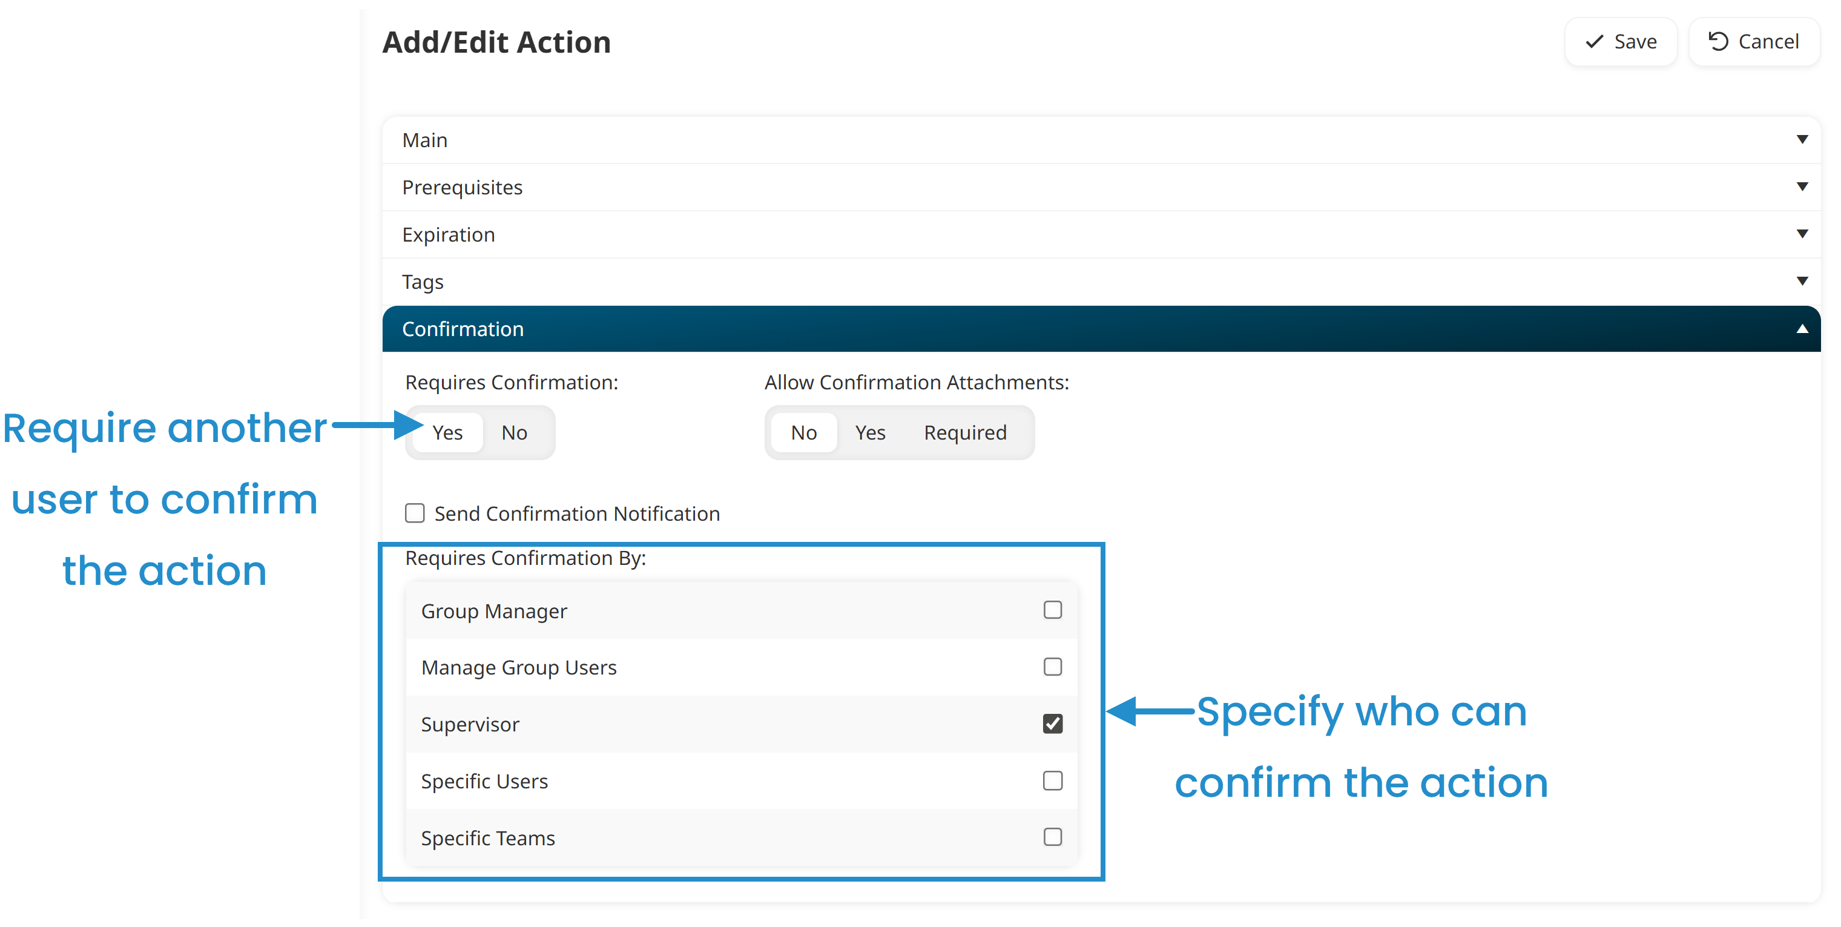This screenshot has height=927, width=1841.
Task: Click the Send Confirmation Notification label
Action: point(577,513)
